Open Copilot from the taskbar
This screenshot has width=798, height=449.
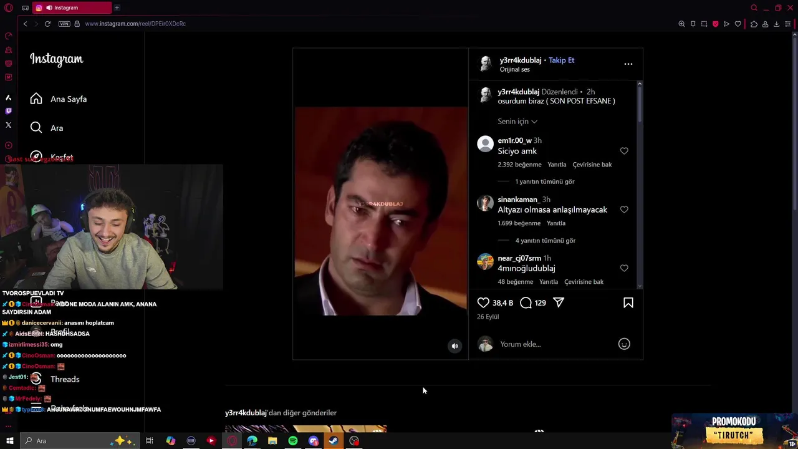point(170,441)
